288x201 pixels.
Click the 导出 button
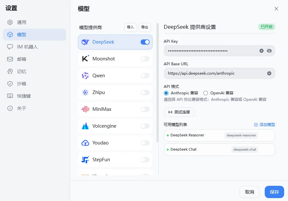[144, 27]
